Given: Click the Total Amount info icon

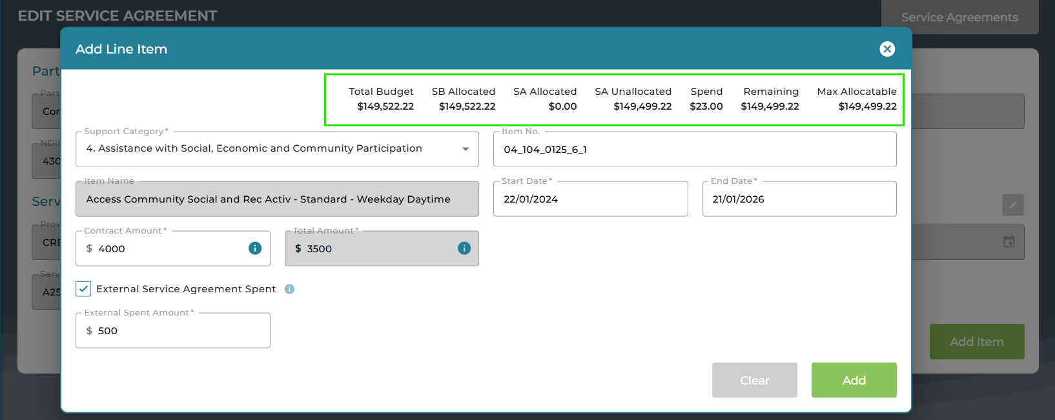Looking at the screenshot, I should pos(464,248).
